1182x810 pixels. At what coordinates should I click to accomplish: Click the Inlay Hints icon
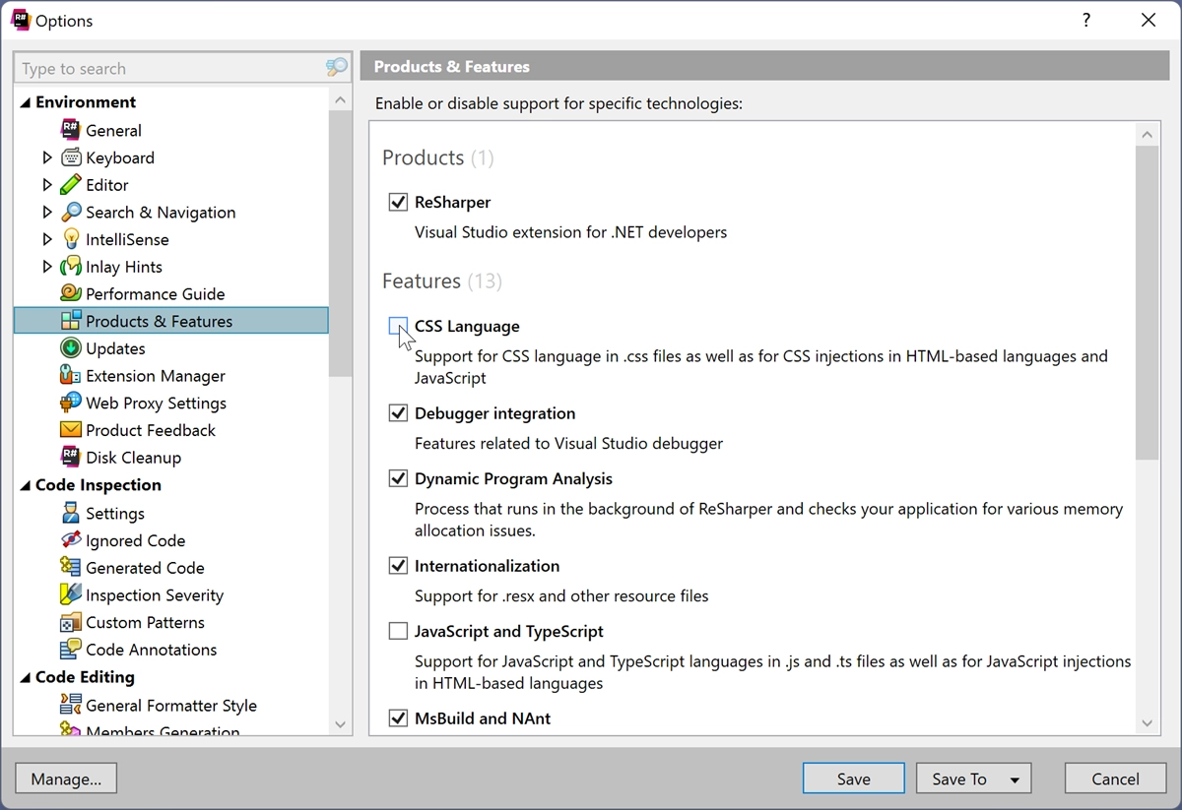pos(71,267)
